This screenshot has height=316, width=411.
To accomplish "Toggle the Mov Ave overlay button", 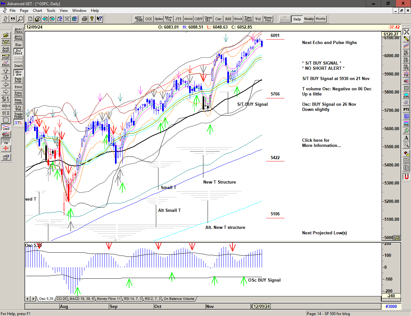I will click(18, 73).
